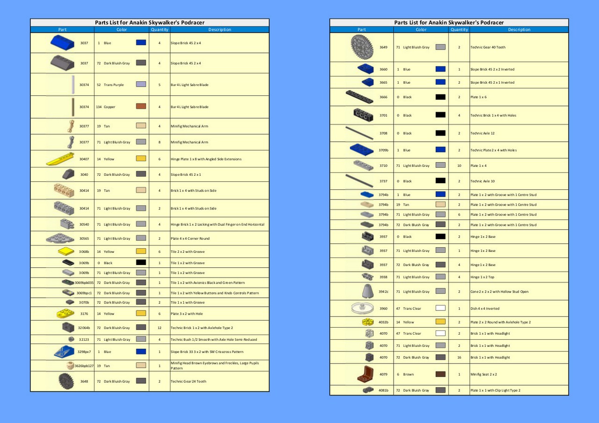
Task: Select the yellow 3068b tile image
Action: pyautogui.click(x=66, y=251)
